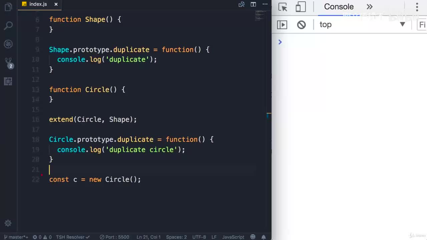Toggle the DevTools device toolbar

(x=301, y=7)
